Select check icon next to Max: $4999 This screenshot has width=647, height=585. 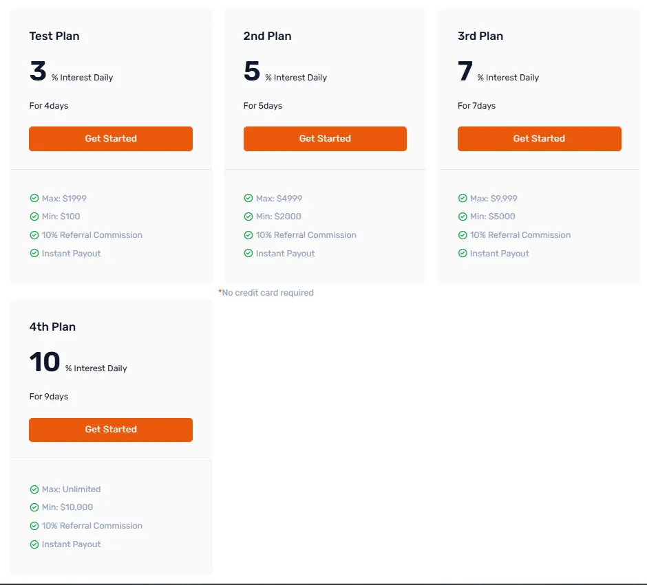click(248, 199)
